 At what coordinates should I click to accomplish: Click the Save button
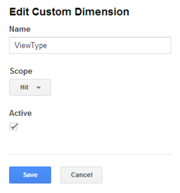click(x=30, y=175)
